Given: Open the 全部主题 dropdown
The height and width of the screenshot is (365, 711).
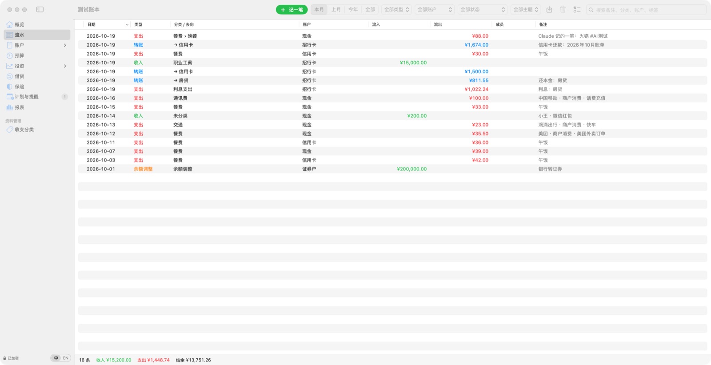Looking at the screenshot, I should pos(526,9).
